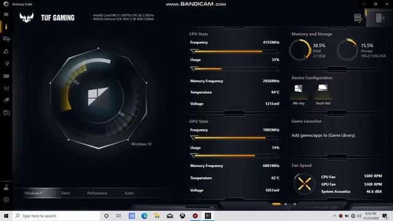Open Cortana from the taskbar
Image resolution: width=393 pixels, height=221 pixels.
[x=106, y=215]
